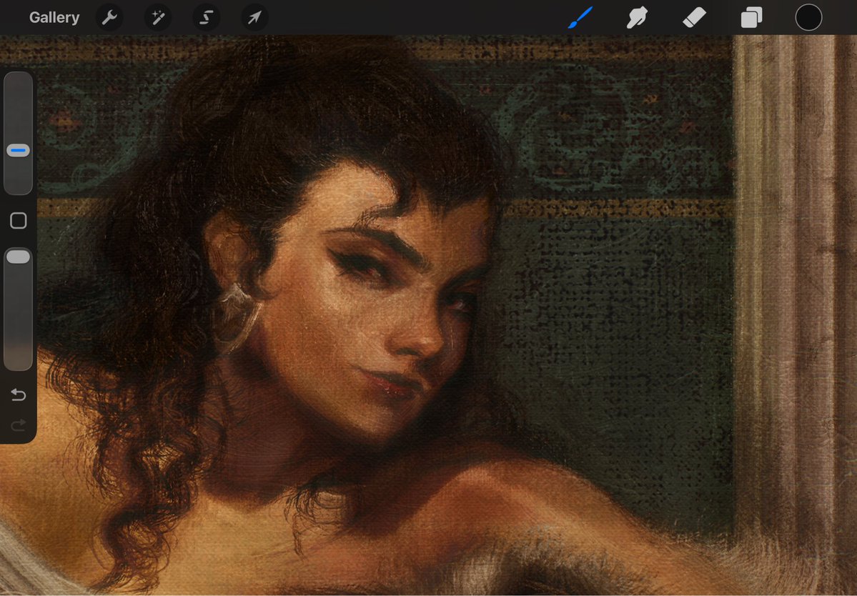Return to the Gallery
This screenshot has width=857, height=596.
click(54, 17)
